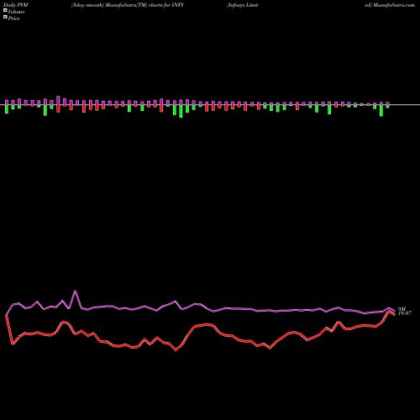Screen dimensions: 420x420
Task: Click the "18.07" price value label
Action: click(x=405, y=313)
